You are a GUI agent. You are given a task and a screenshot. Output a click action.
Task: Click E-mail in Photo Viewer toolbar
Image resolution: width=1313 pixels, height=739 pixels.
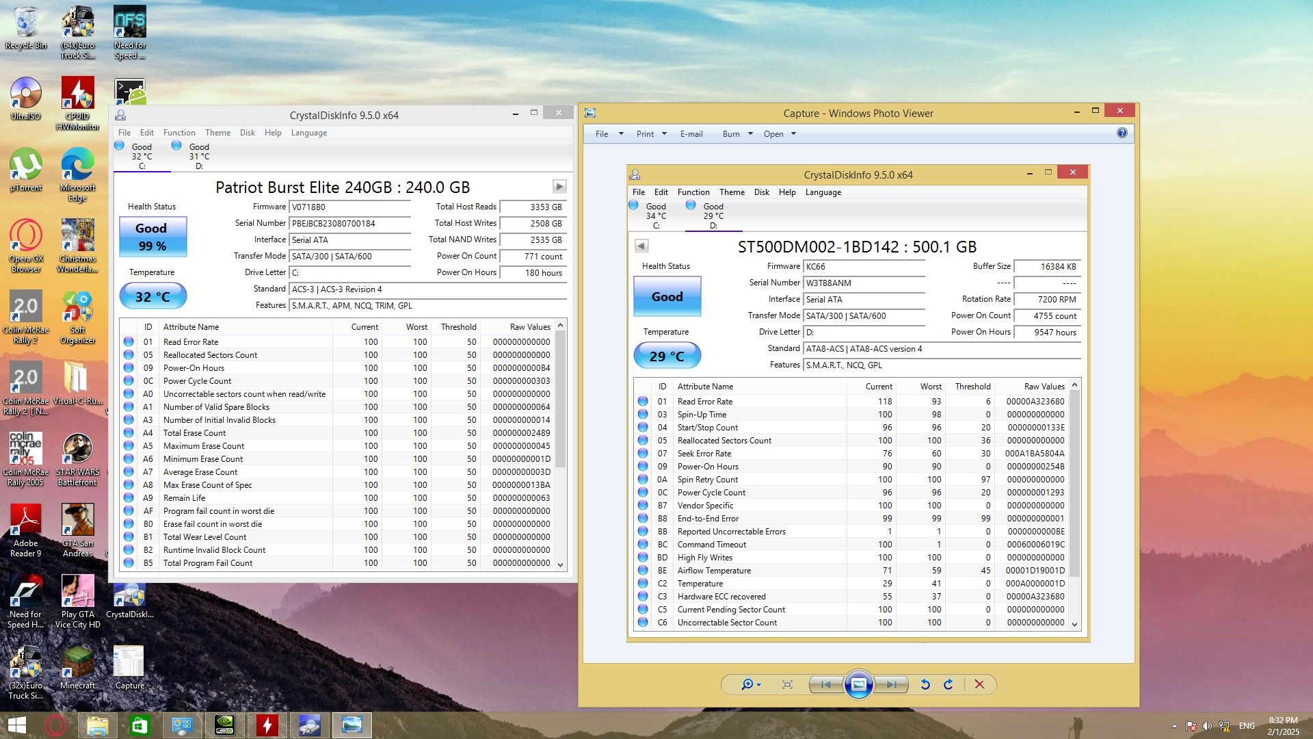click(x=691, y=134)
